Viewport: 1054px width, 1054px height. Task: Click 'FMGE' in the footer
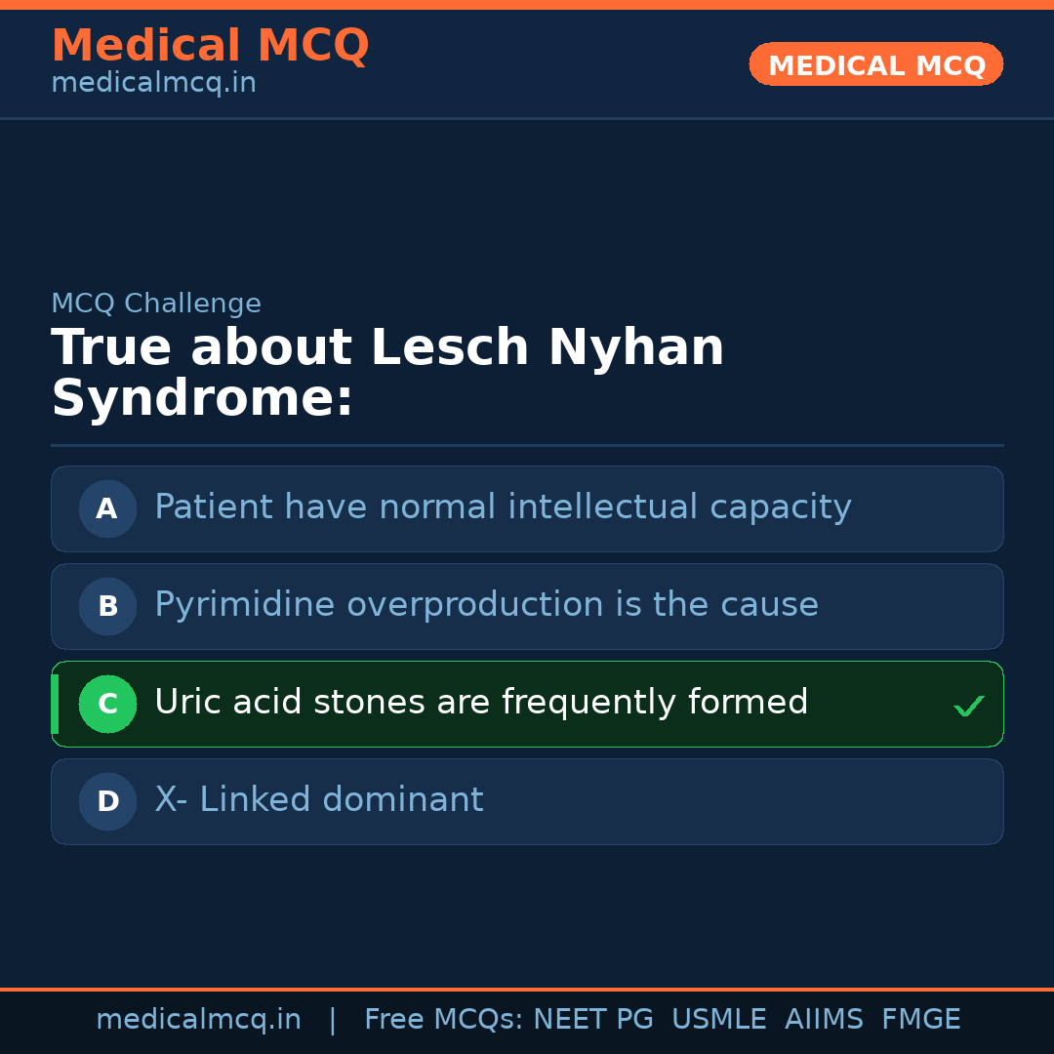[x=920, y=1020]
